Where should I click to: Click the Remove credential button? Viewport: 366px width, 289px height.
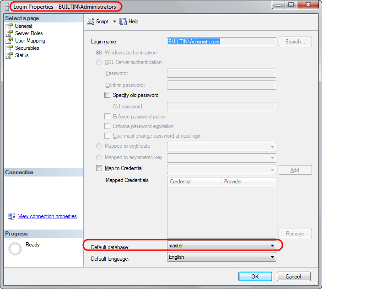[x=295, y=234]
